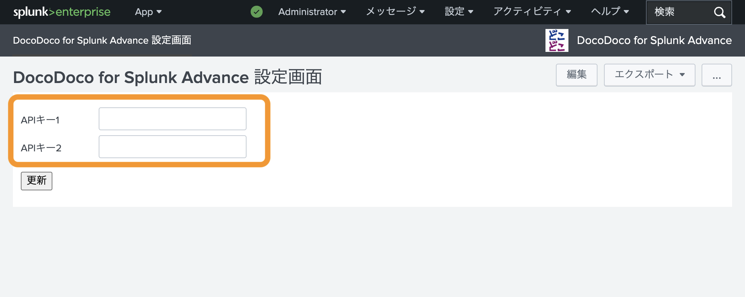
Task: Click the 更新 button
Action: pos(37,181)
